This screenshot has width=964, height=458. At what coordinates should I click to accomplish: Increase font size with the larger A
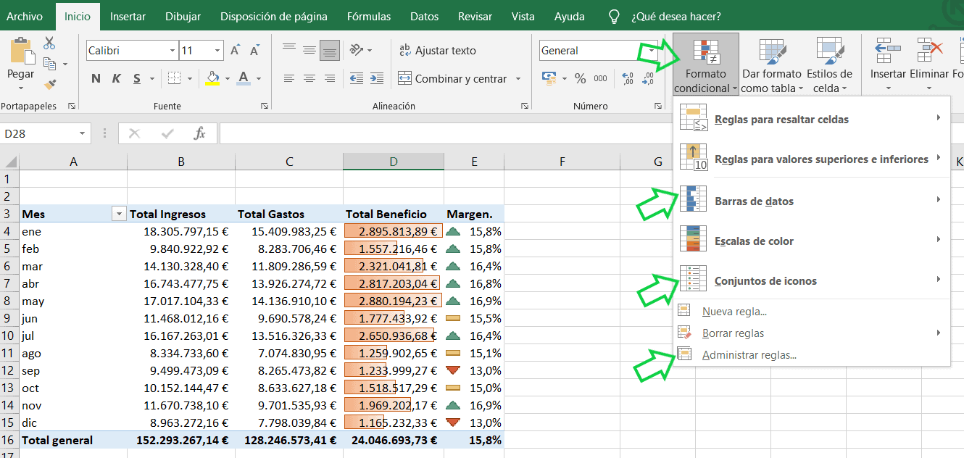coord(235,51)
